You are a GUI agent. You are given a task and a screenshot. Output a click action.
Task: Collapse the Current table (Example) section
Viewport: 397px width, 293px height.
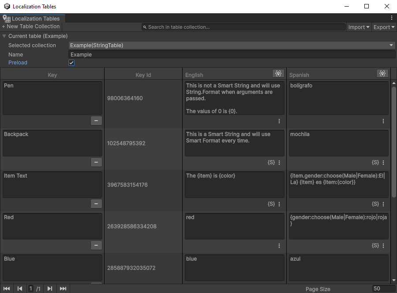tap(4, 36)
